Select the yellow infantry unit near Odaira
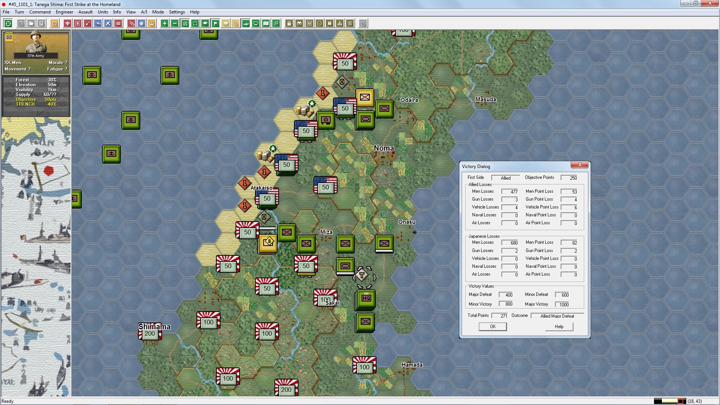Image resolution: width=720 pixels, height=405 pixels. pos(364,97)
